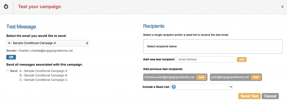Add michael.austin@engagingnetworks.net as recipient

201,77
